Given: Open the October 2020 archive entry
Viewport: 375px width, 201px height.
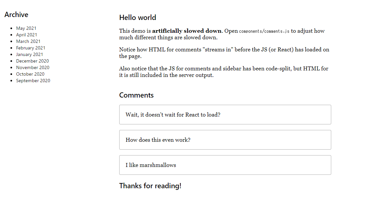Looking at the screenshot, I should (30, 74).
